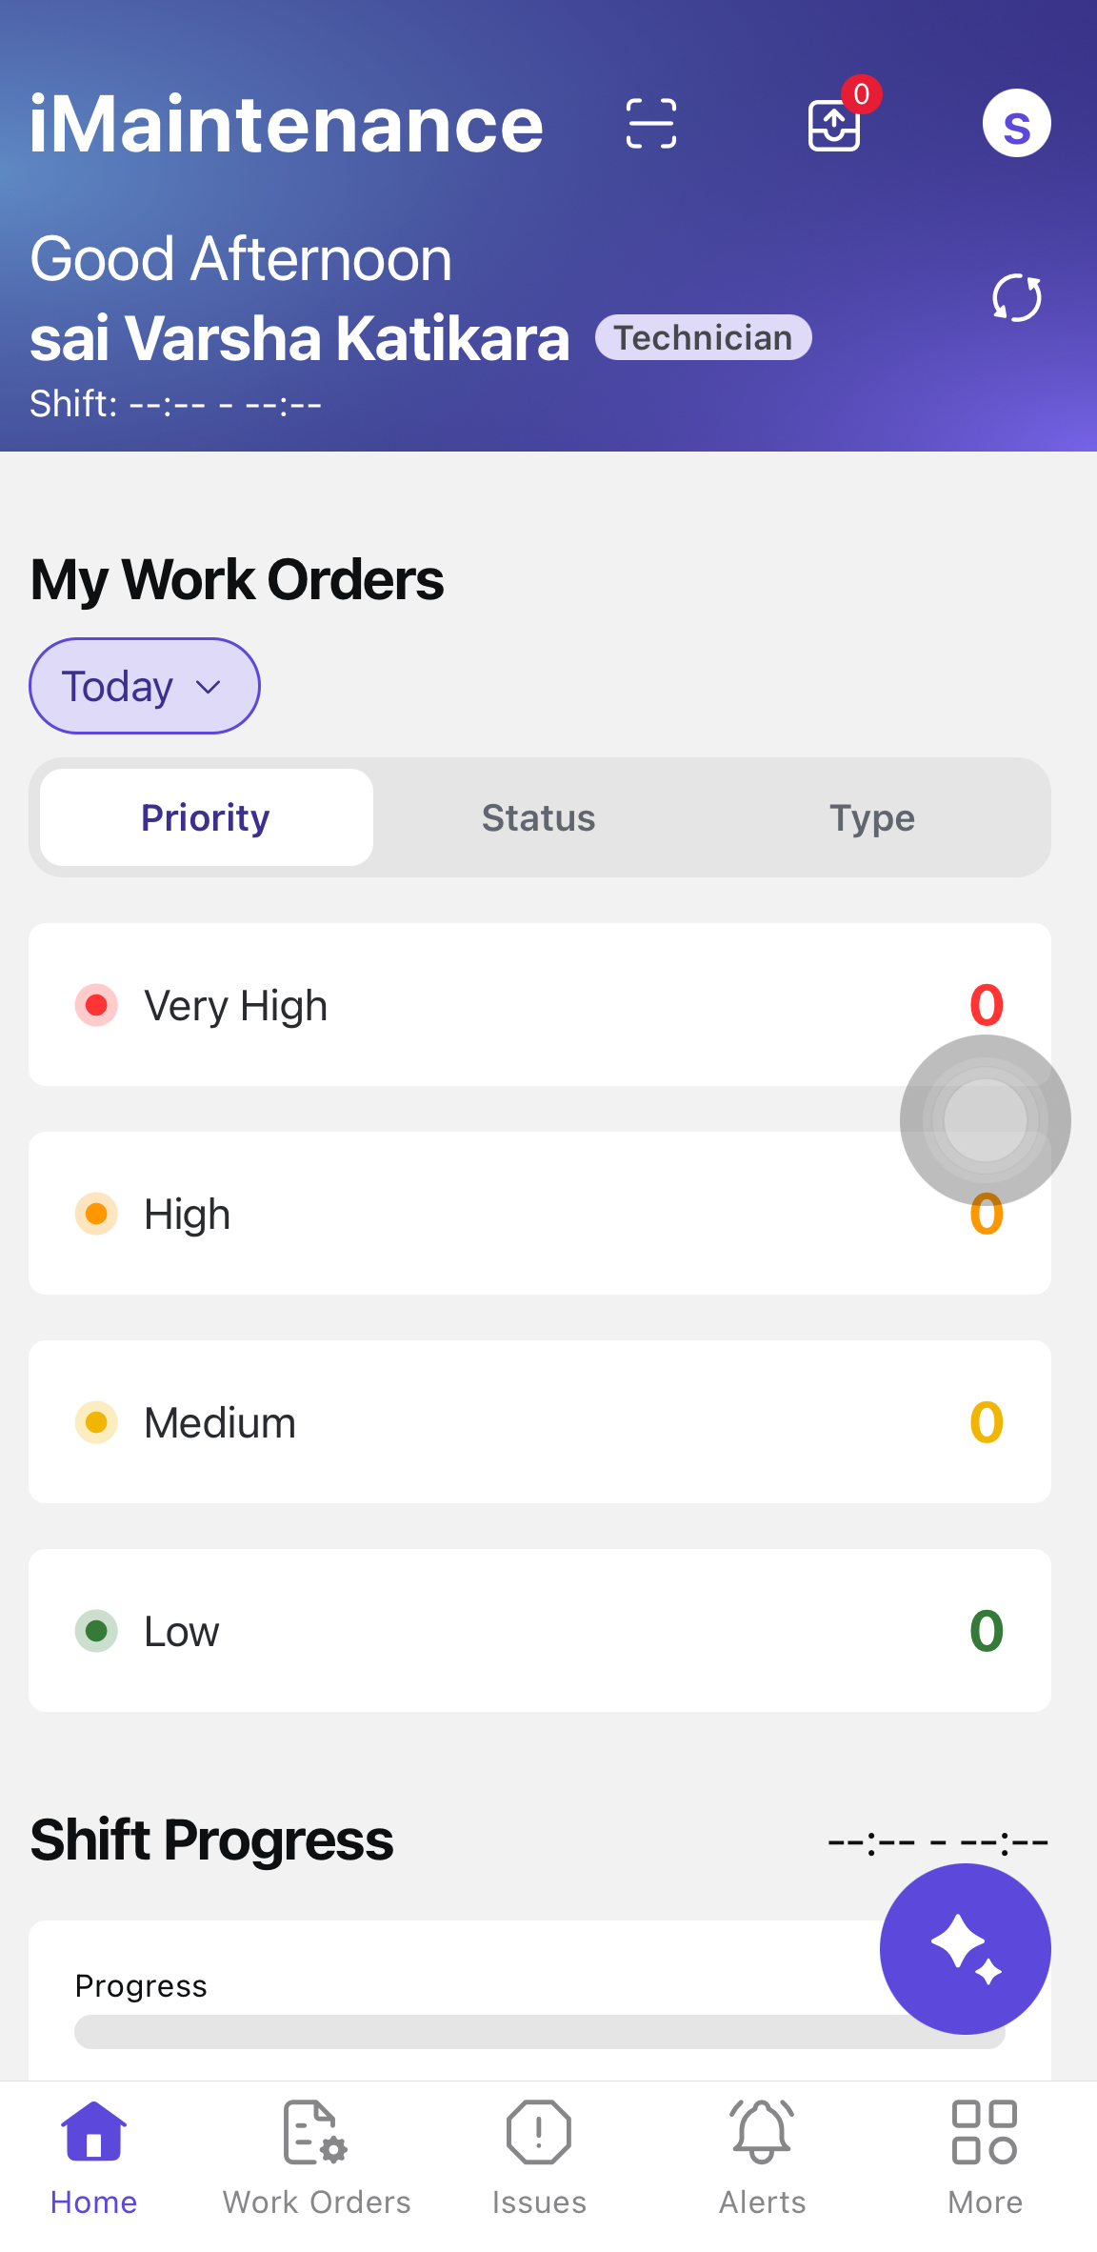Viewport: 1097px width, 2252px height.
Task: Expand the Today date filter dropdown
Action: click(145, 686)
